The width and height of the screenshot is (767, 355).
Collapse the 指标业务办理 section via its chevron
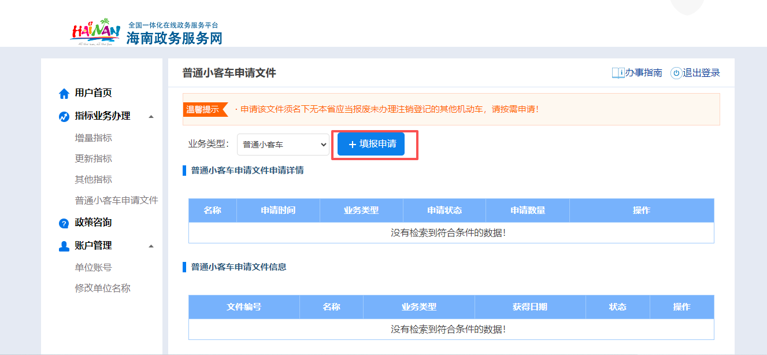pos(151,115)
